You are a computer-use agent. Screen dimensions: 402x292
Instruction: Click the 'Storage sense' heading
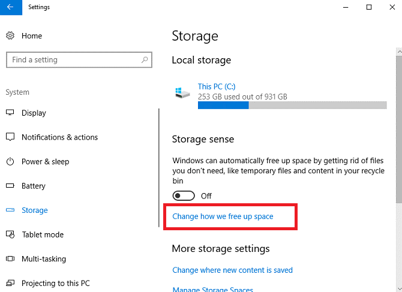pos(203,139)
